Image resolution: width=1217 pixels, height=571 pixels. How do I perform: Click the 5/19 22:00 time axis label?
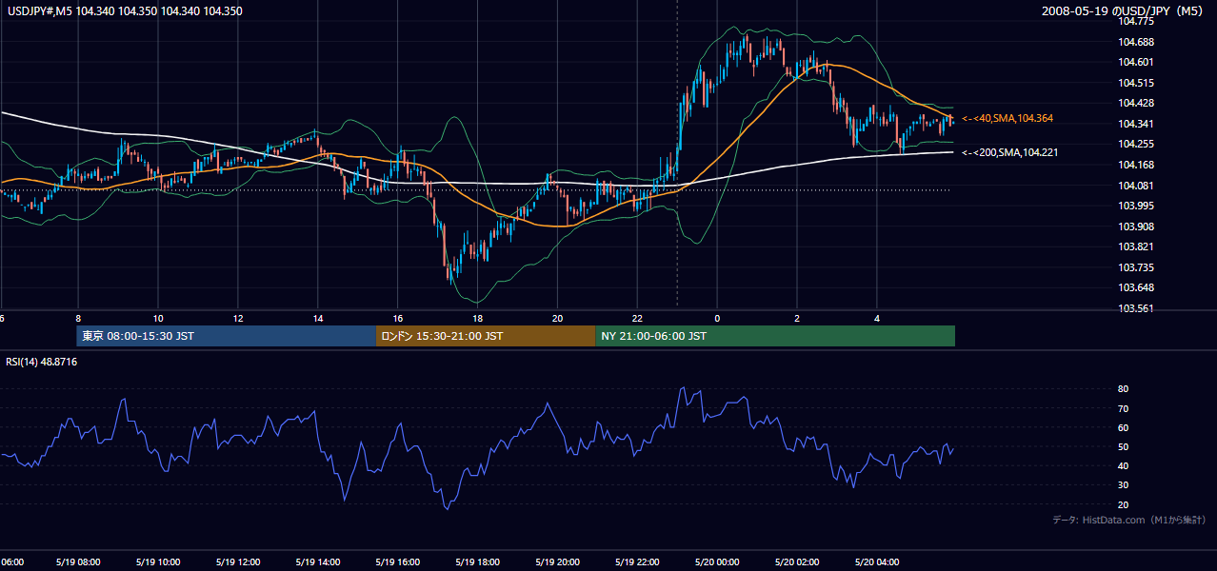(x=637, y=561)
